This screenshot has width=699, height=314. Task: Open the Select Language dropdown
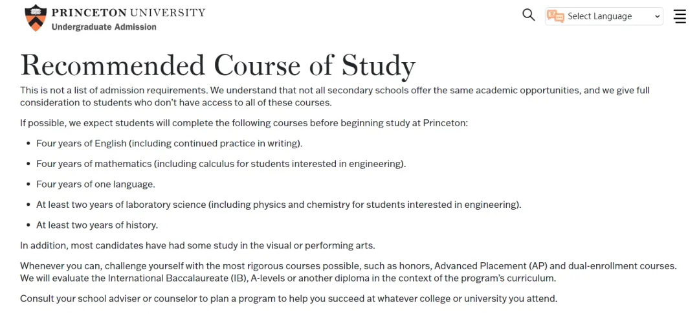point(604,16)
